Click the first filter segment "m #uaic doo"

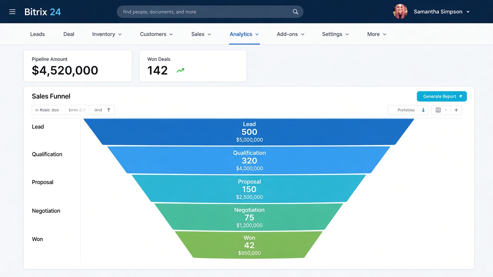[49, 110]
